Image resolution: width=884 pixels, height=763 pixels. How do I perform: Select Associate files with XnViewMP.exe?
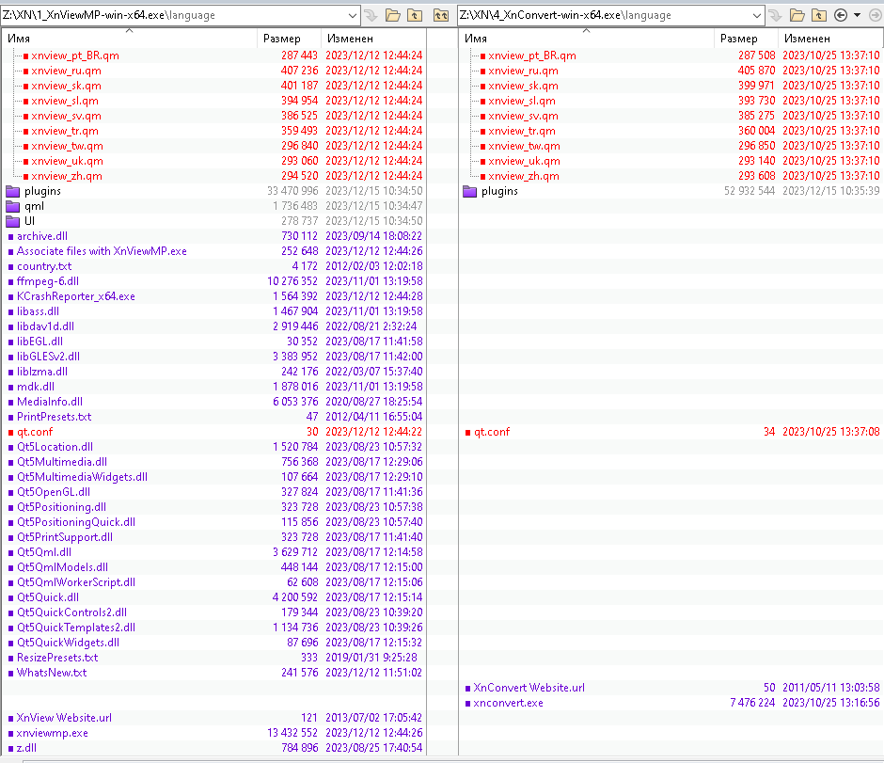click(x=102, y=251)
